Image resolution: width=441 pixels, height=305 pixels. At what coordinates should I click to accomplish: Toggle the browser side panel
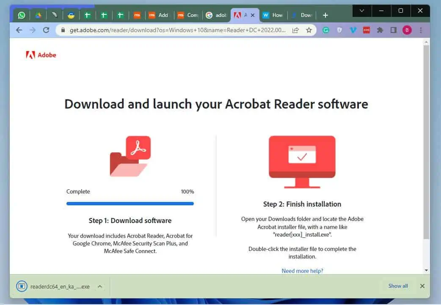click(x=393, y=30)
